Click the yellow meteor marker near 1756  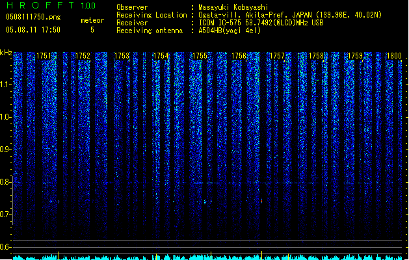[261, 255]
